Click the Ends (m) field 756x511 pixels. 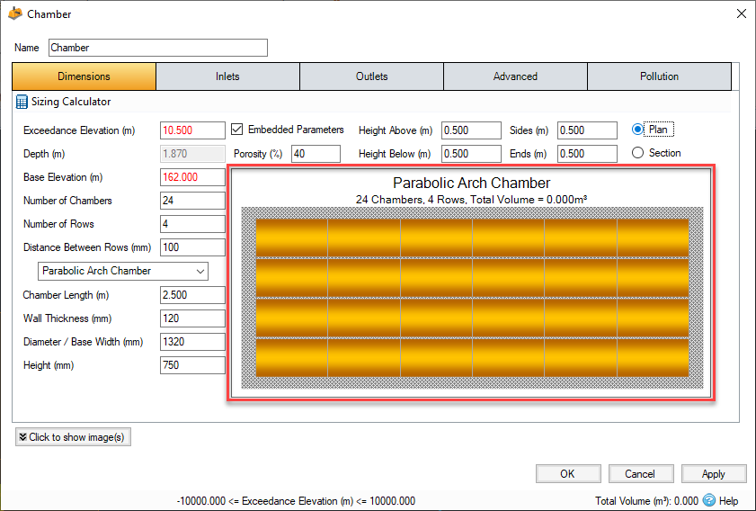click(587, 154)
